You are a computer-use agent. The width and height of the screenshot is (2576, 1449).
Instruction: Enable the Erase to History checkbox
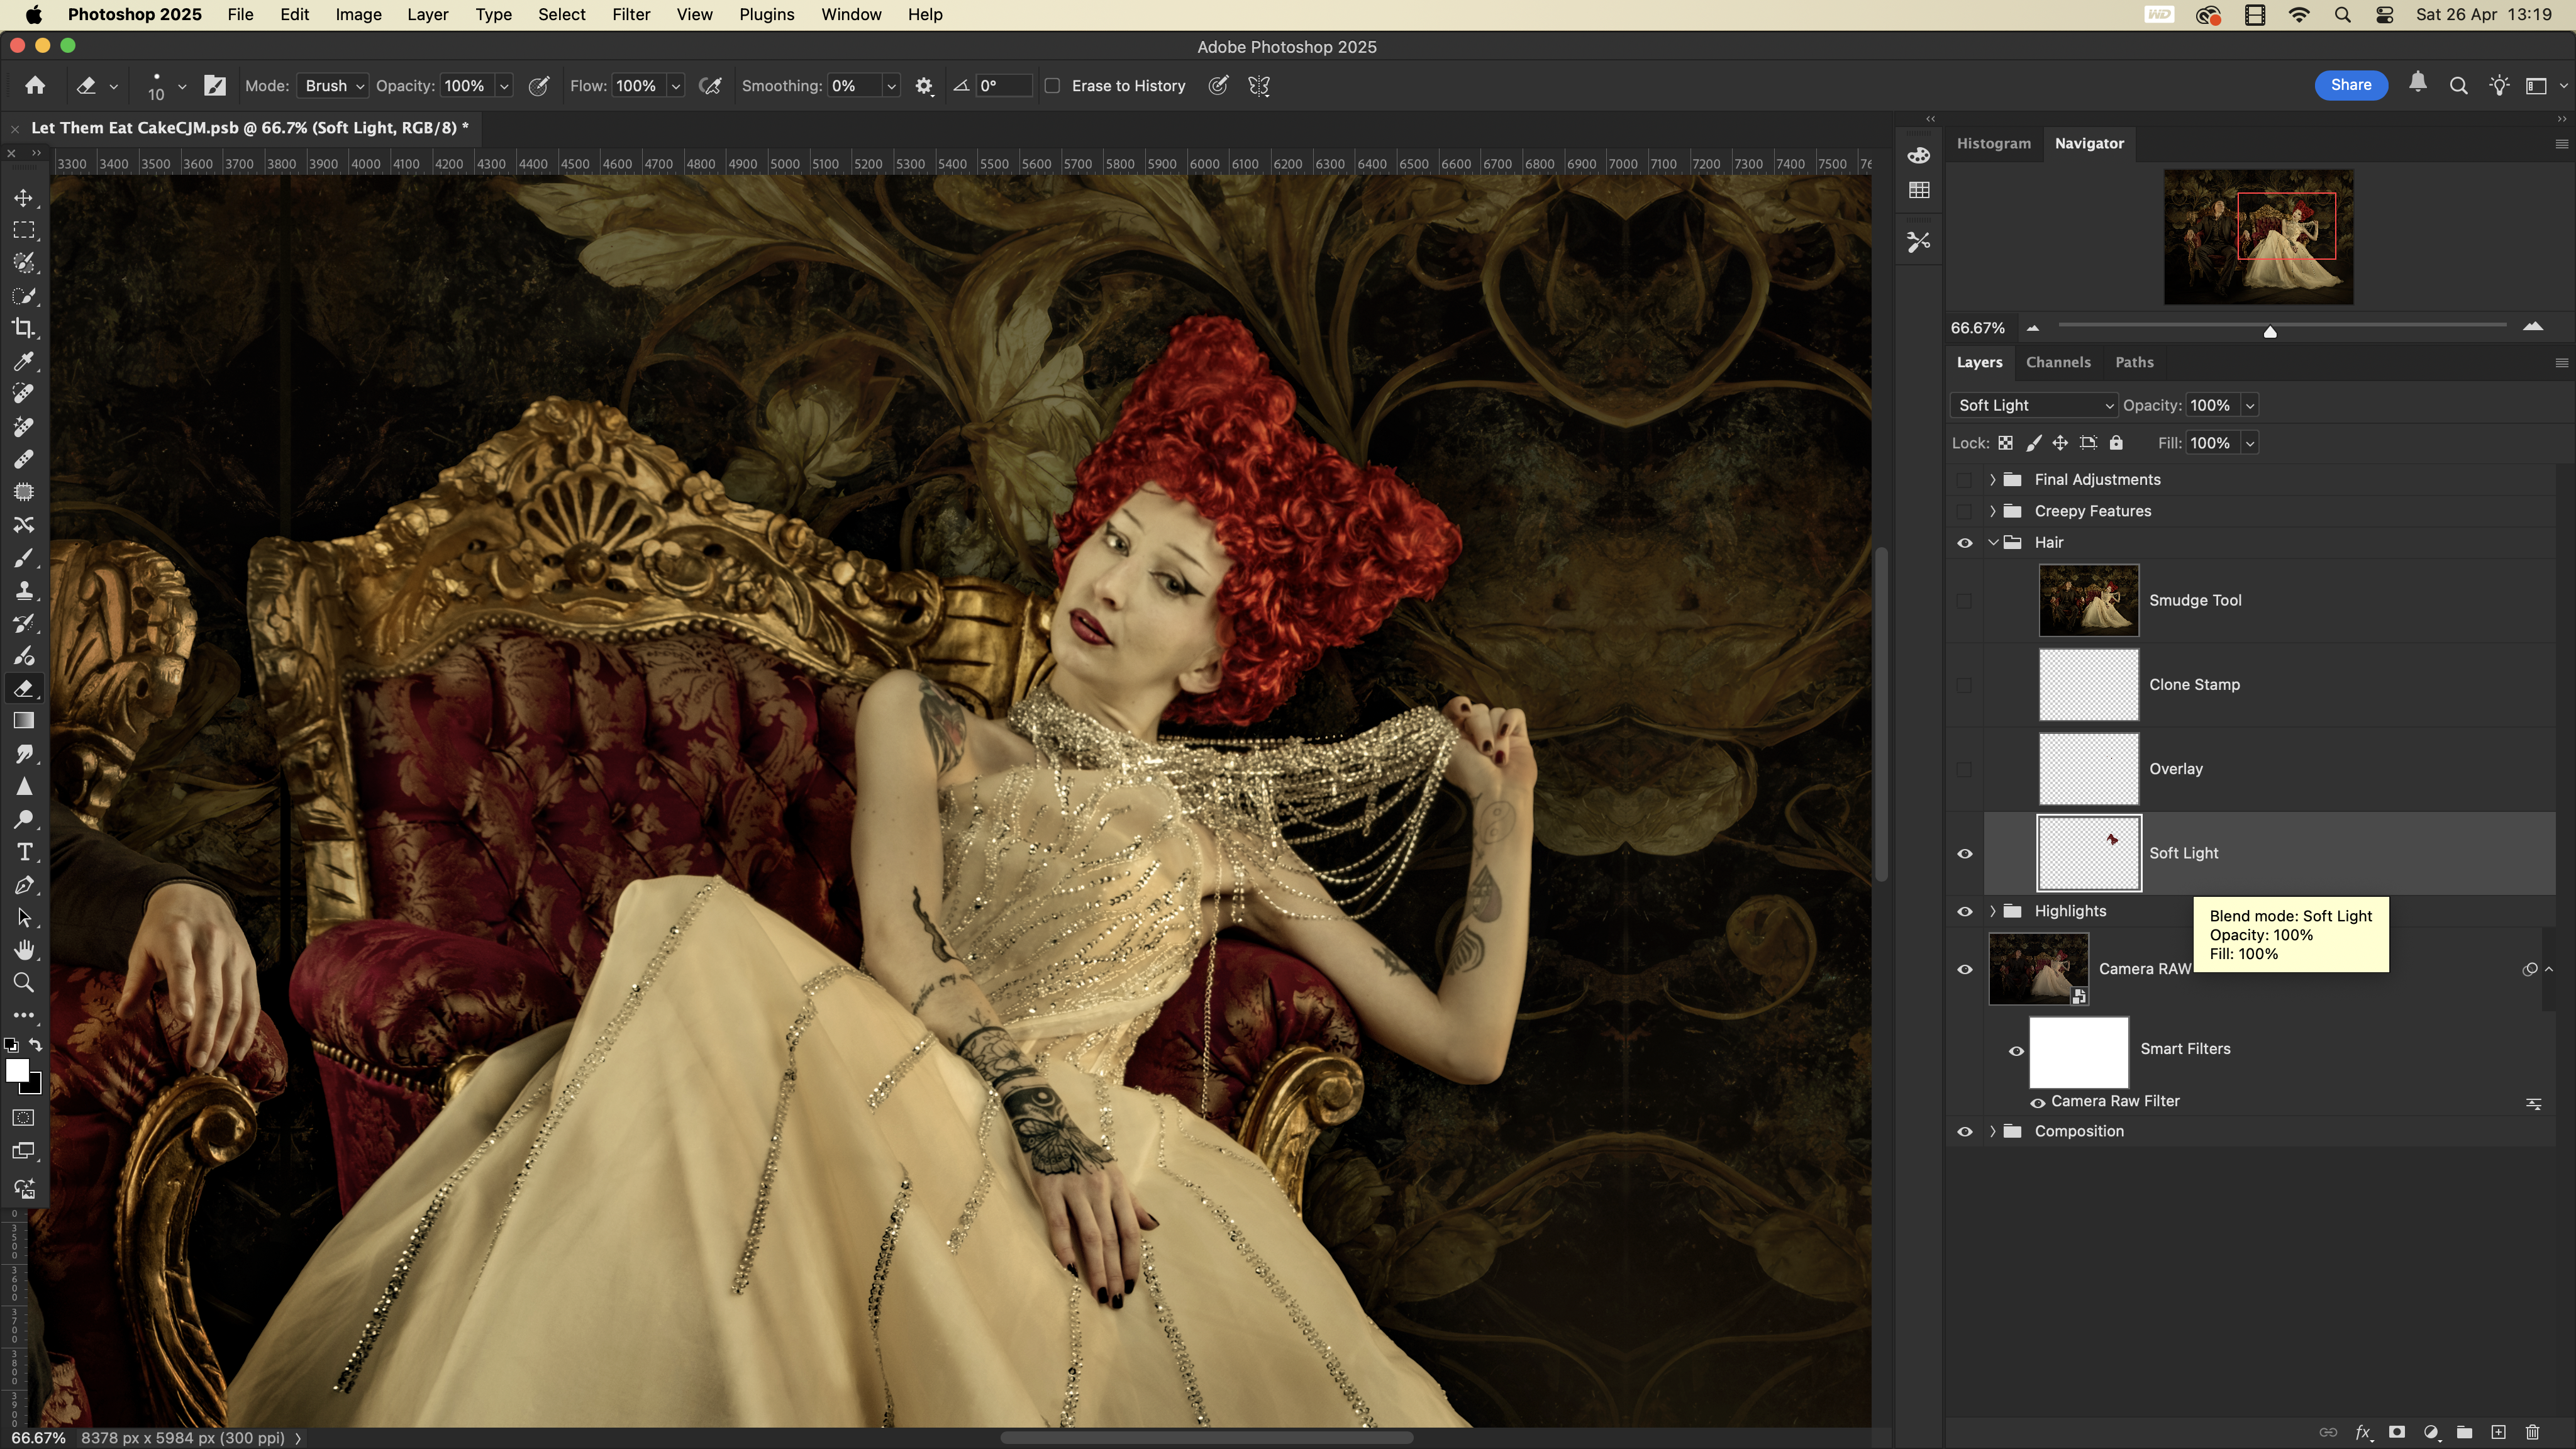coord(1052,86)
